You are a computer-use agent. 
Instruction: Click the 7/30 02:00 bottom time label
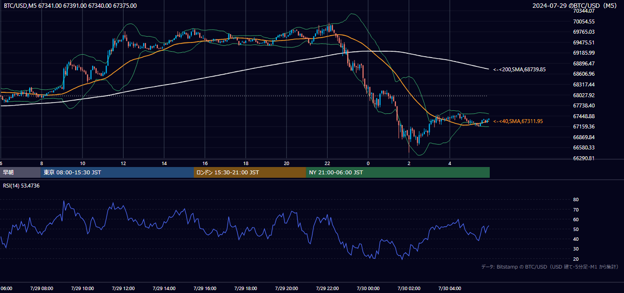[x=409, y=288]
